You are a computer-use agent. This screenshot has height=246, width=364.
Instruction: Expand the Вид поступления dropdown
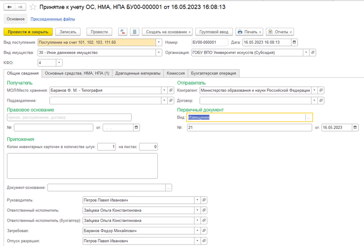point(159,42)
